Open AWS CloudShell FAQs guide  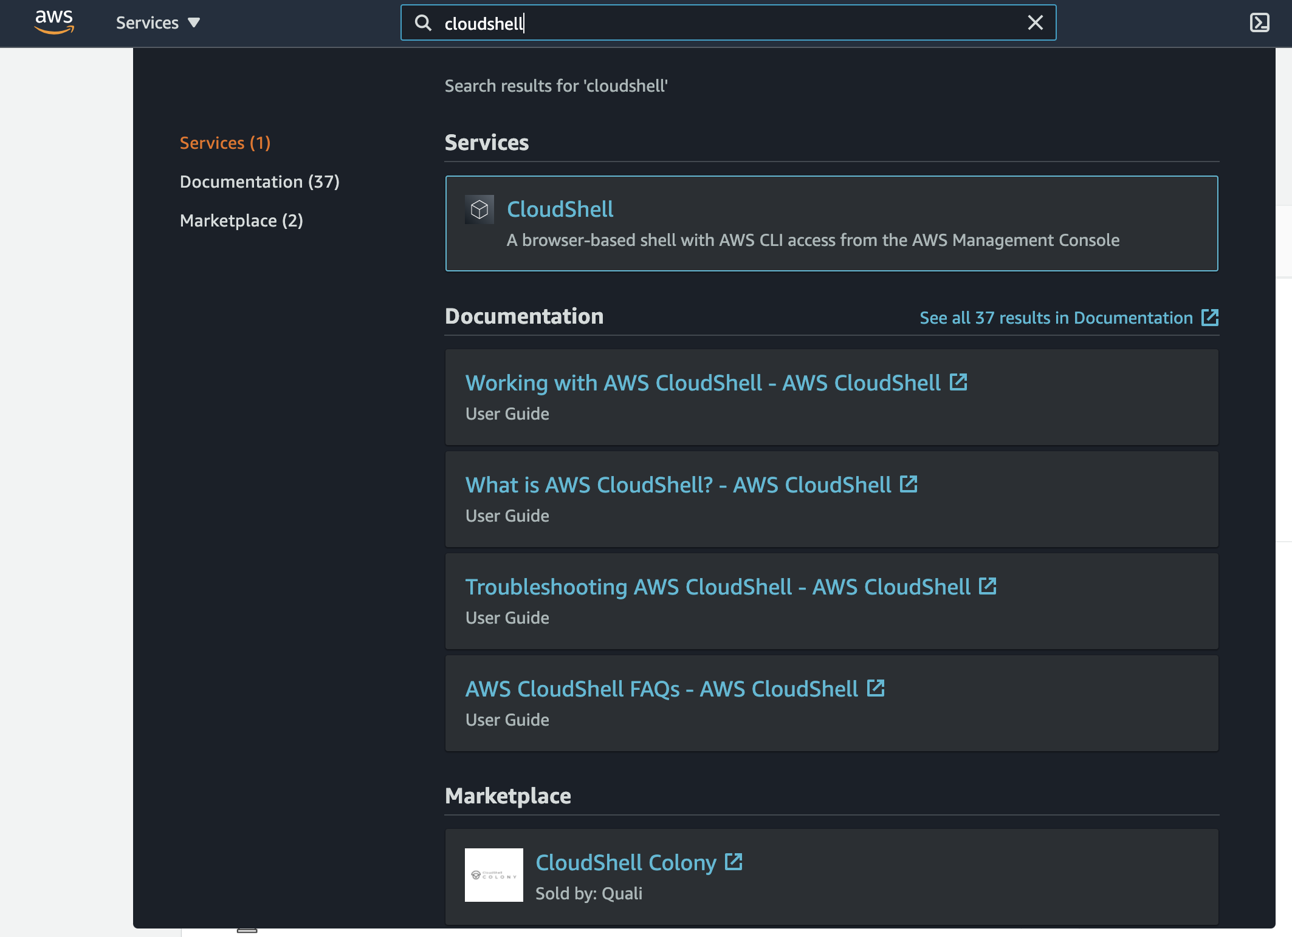click(662, 689)
